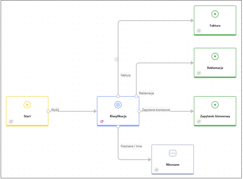Click the Start node output port
The height and width of the screenshot is (179, 243).
tap(48, 111)
